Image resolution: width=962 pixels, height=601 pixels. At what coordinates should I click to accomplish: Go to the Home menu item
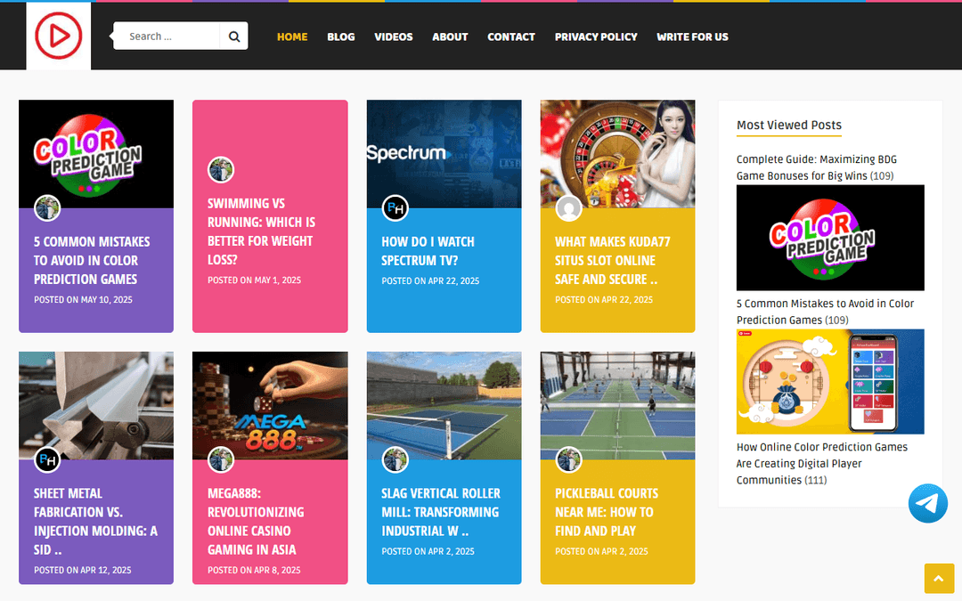(292, 37)
